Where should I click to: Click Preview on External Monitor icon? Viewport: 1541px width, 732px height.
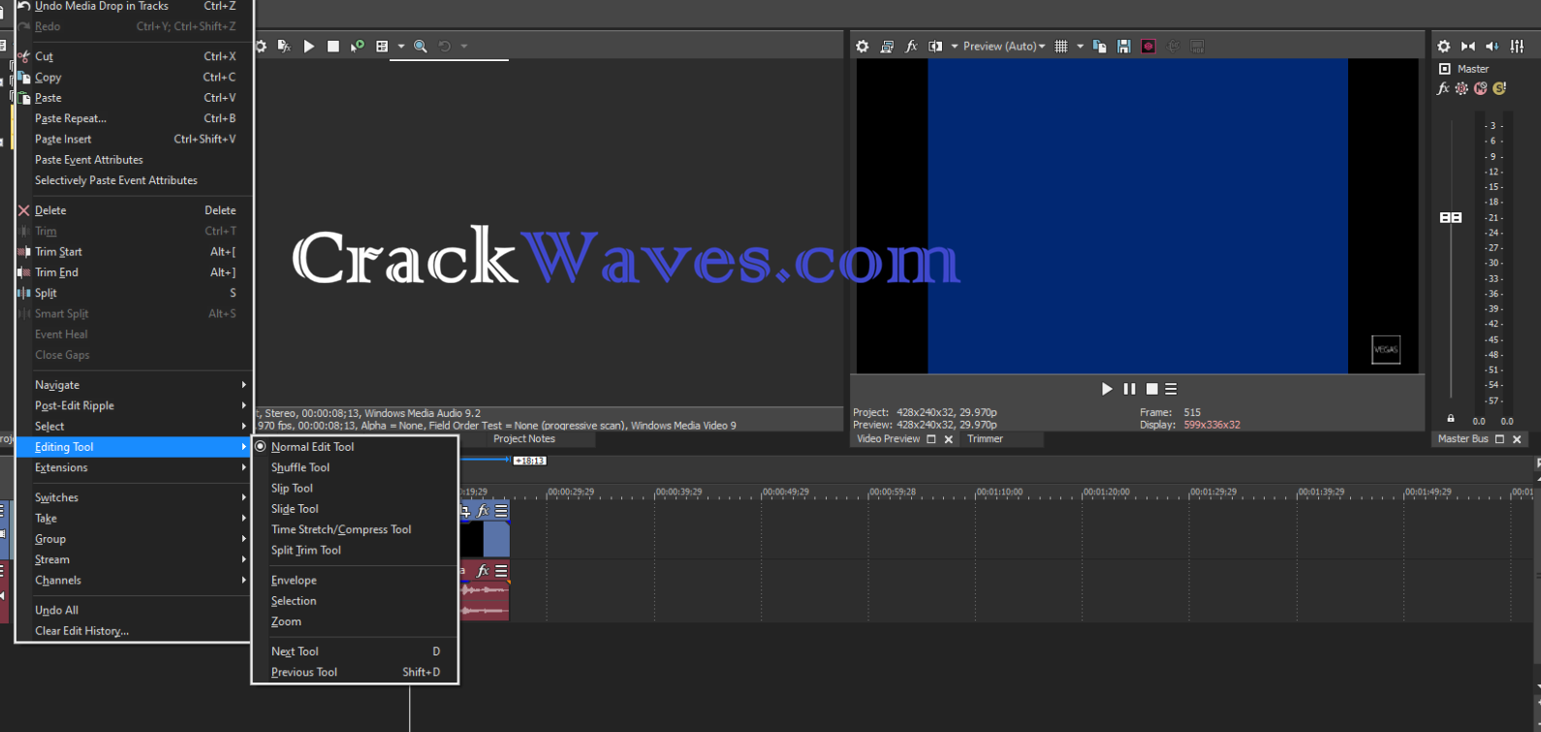pyautogui.click(x=887, y=46)
